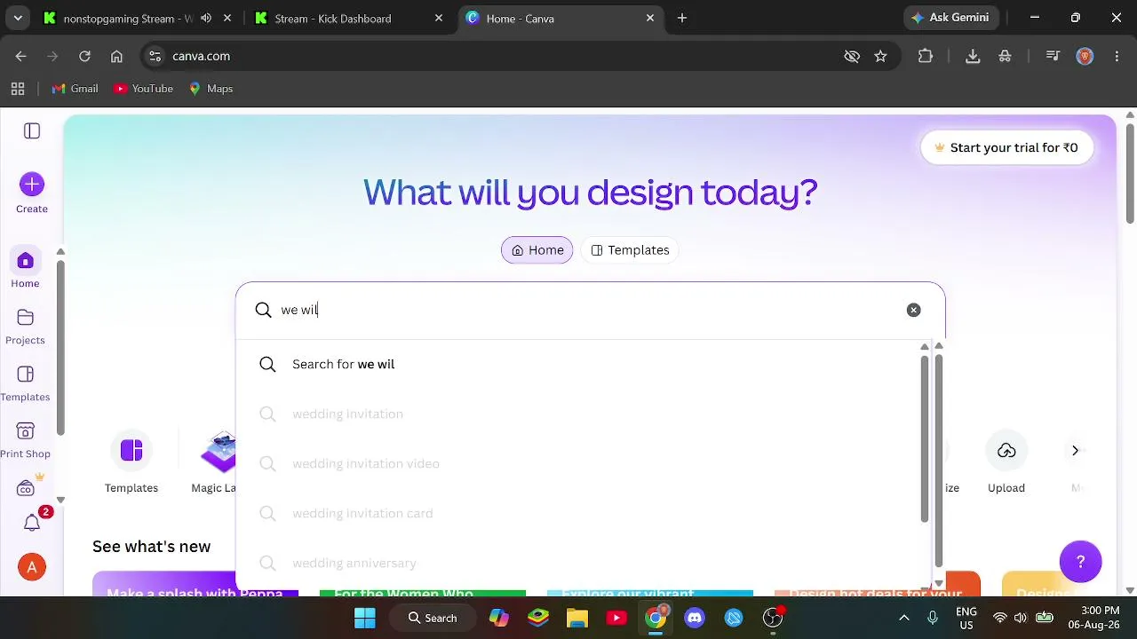Image resolution: width=1137 pixels, height=639 pixels.
Task: Open File Explorer from the taskbar
Action: point(577,618)
